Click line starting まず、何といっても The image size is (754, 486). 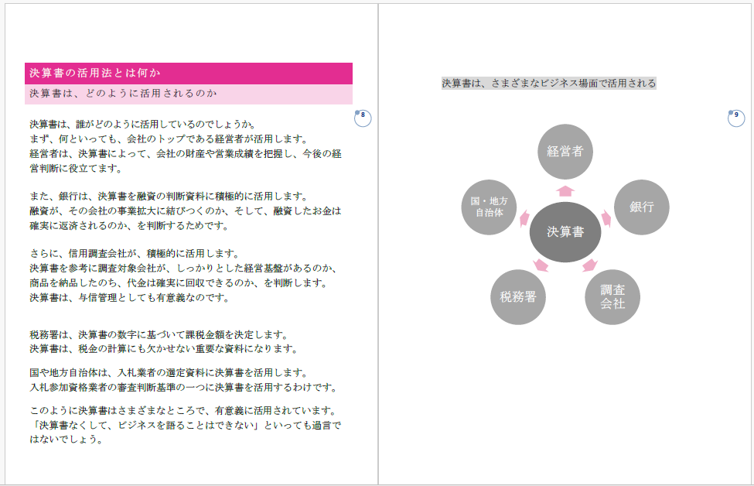[x=169, y=139]
